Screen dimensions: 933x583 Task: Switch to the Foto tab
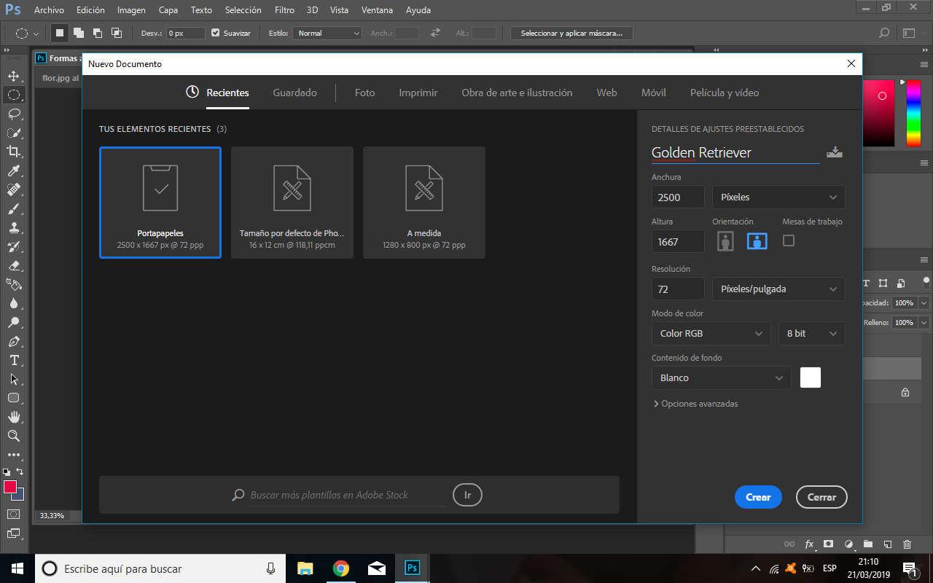364,93
